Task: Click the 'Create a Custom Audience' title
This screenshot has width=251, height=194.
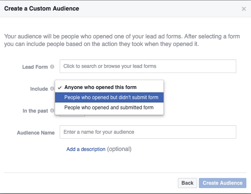Action: pyautogui.click(x=42, y=8)
